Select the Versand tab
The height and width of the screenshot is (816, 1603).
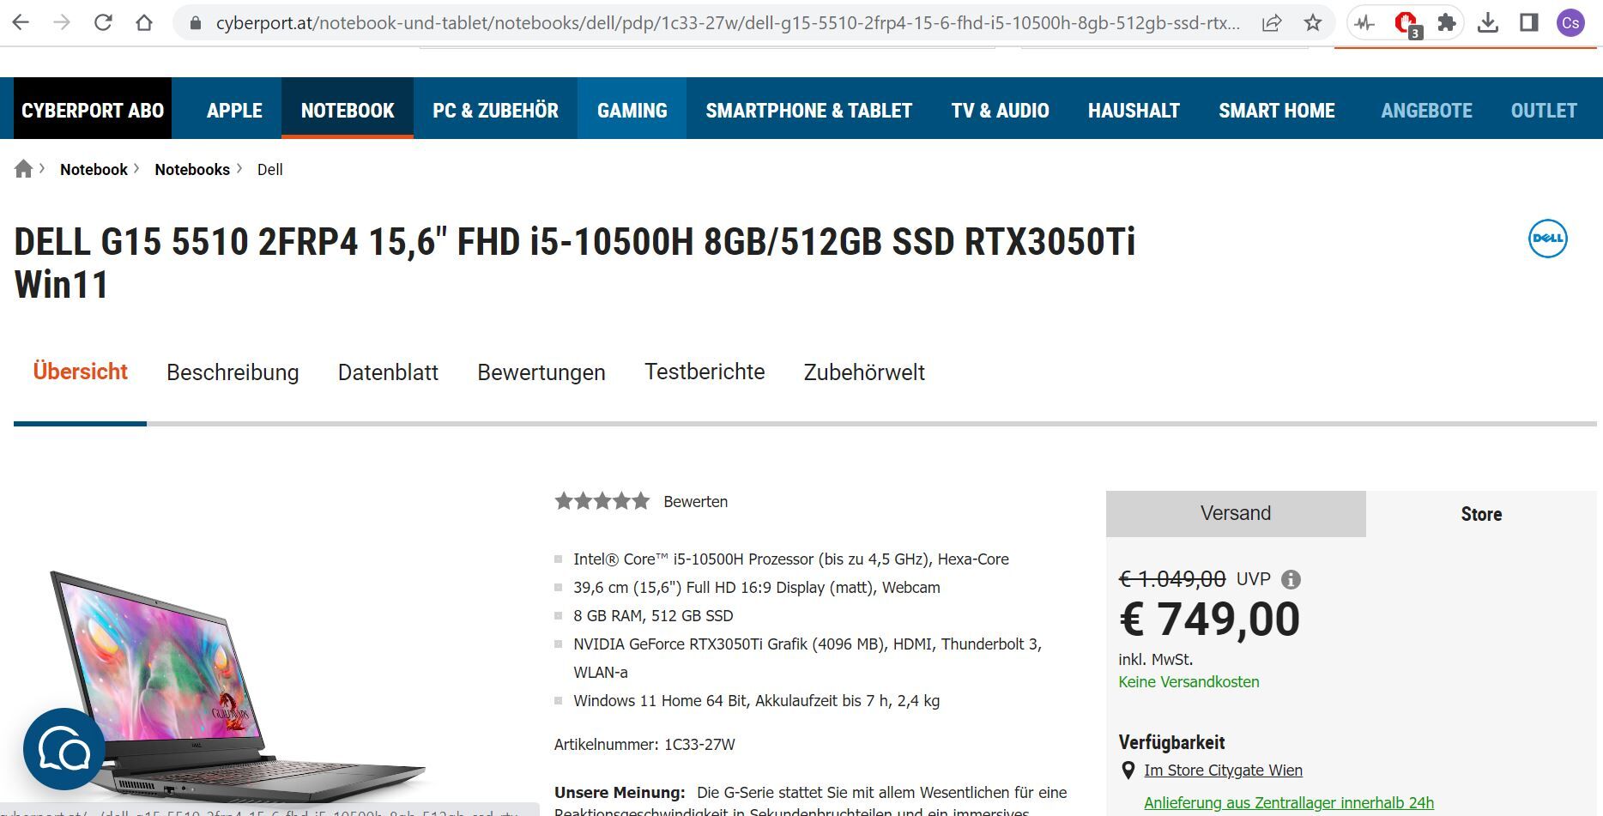(1236, 513)
